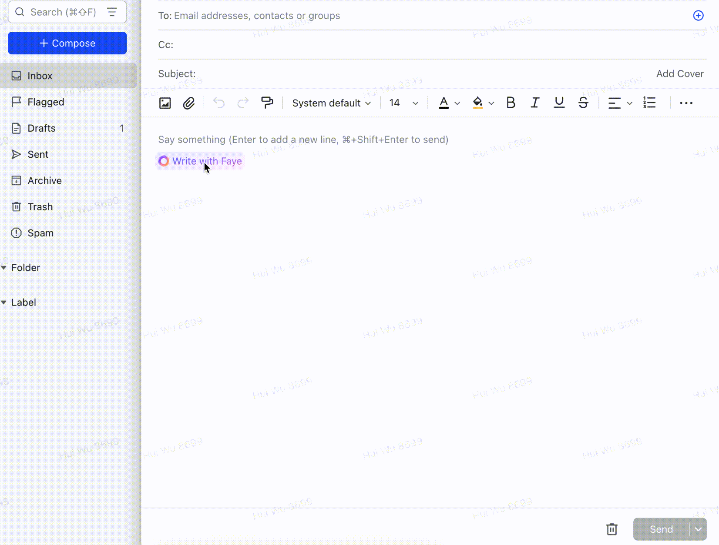
Task: Toggle italic formatting
Action: 534,103
